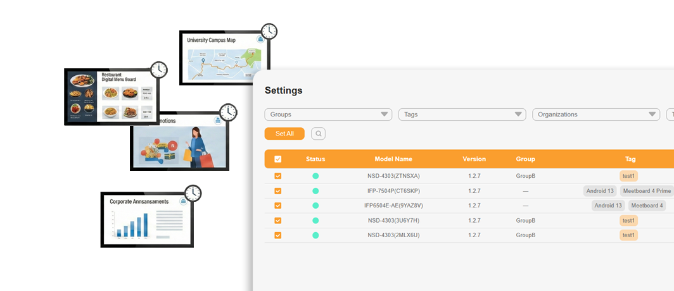Uncheck the NSD-4303(ZTNSXA) row checkbox
This screenshot has width=674, height=291.
pos(277,176)
